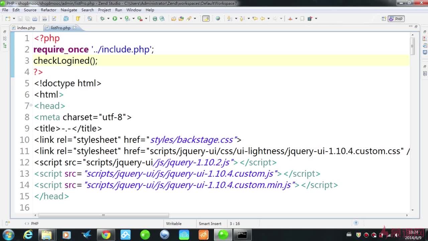Expand the New wizard dropdown arrow
The image size is (428, 241).
click(x=14, y=19)
